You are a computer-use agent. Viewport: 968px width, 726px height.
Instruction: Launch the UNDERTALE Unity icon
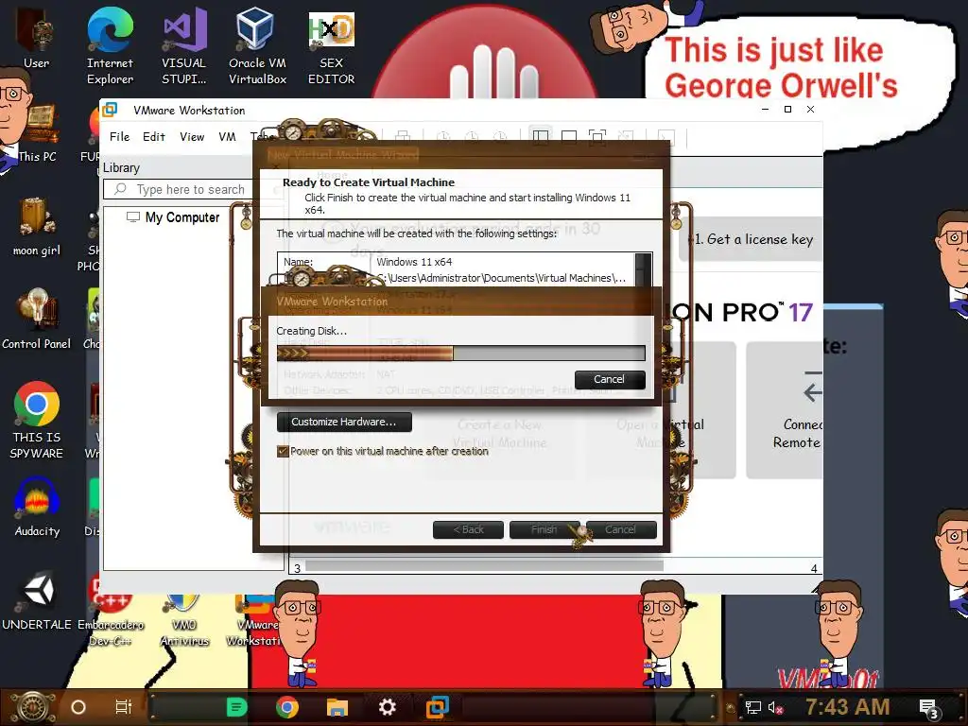point(37,600)
